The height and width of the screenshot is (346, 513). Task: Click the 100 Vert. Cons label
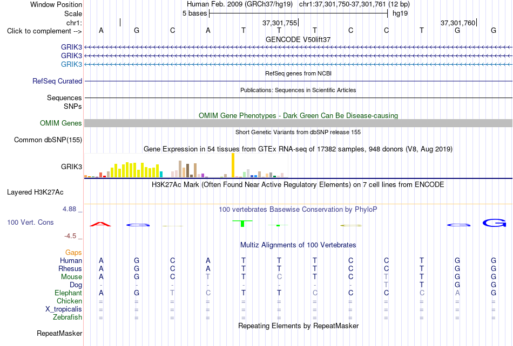pyautogui.click(x=30, y=222)
